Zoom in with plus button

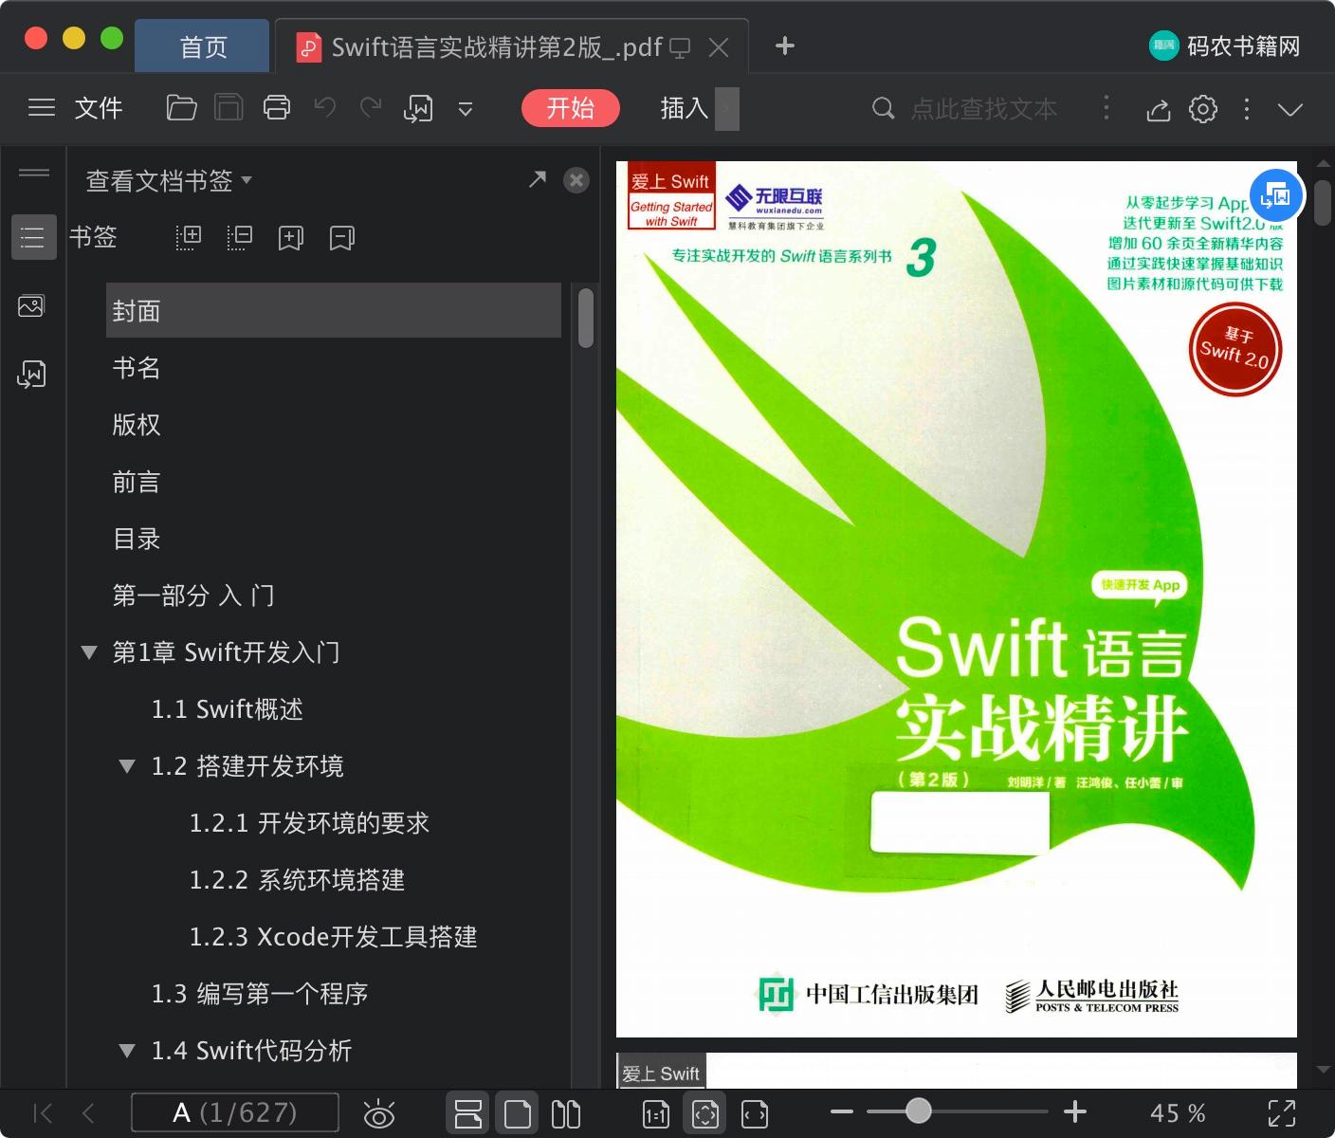click(1075, 1111)
